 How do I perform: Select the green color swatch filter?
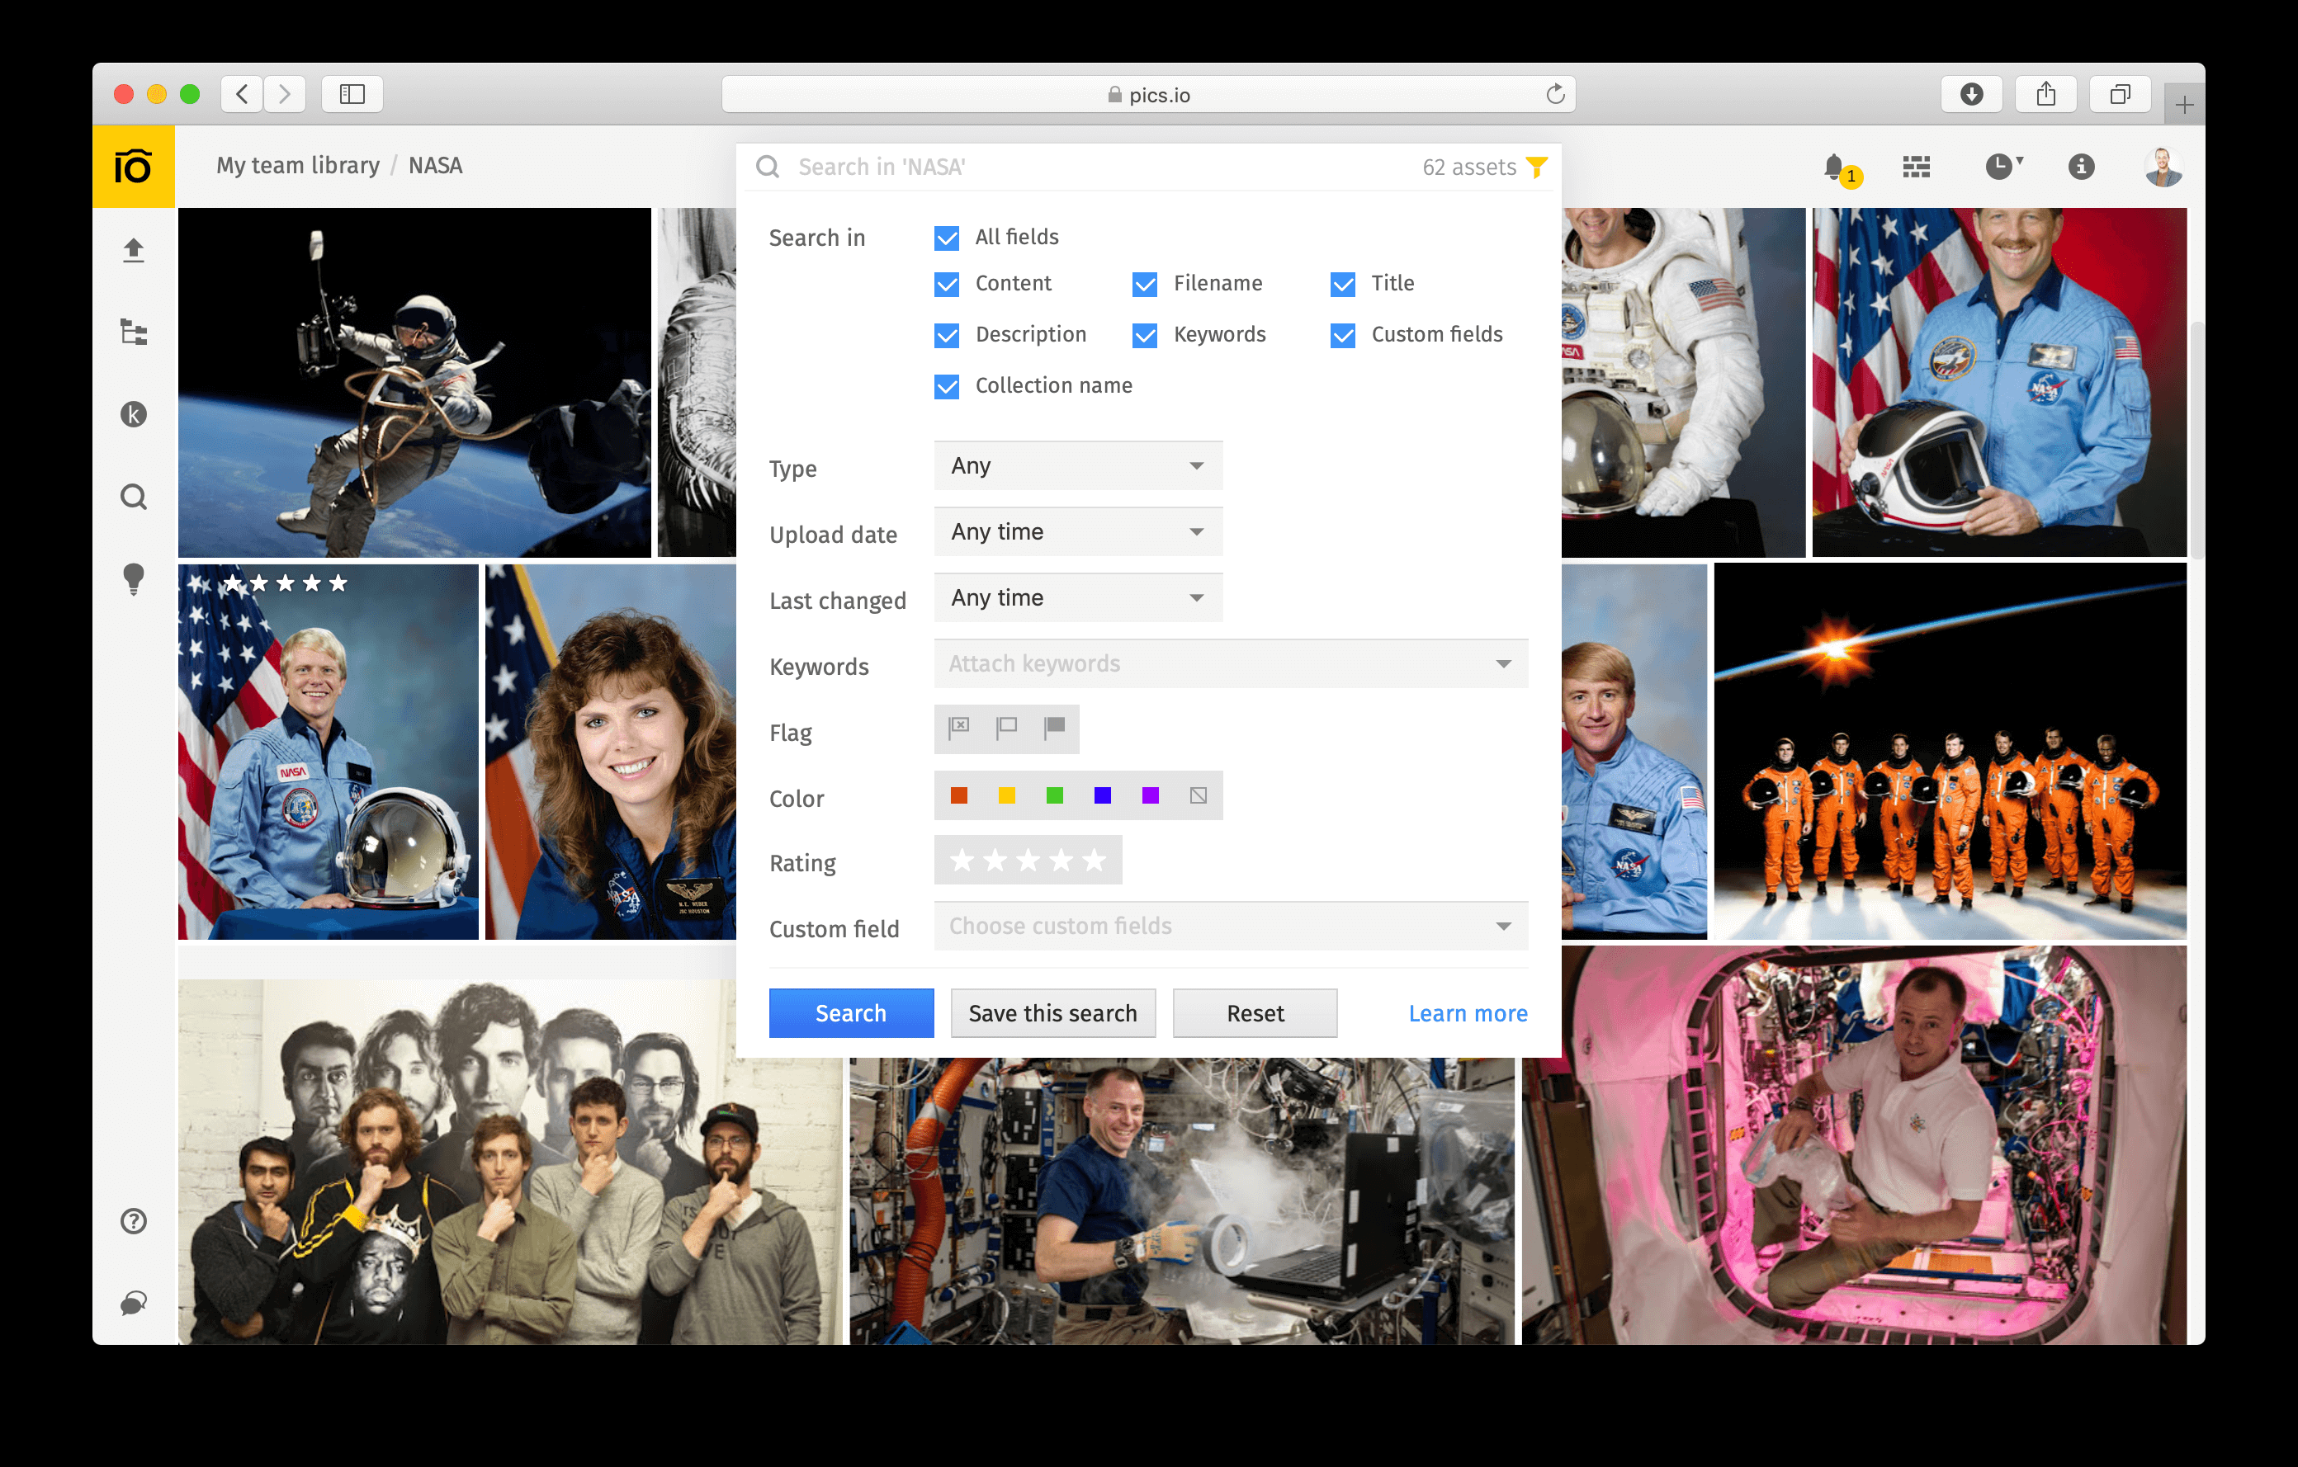point(1056,795)
